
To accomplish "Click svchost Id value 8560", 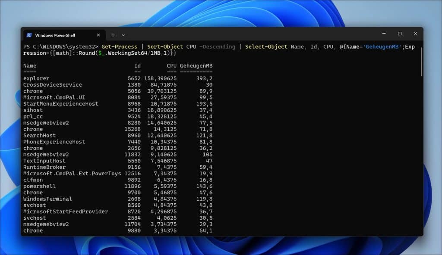I will click(134, 205).
